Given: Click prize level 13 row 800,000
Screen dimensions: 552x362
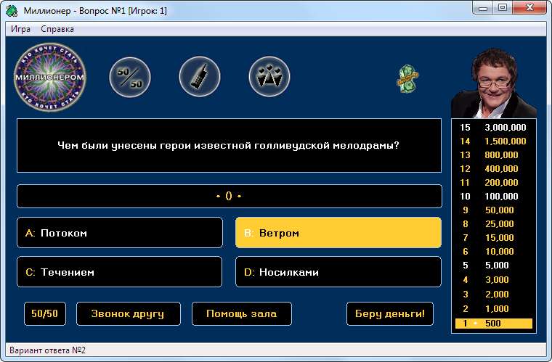Looking at the screenshot, I should (494, 155).
